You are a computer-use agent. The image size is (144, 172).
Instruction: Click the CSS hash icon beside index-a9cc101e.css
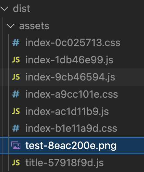(x=16, y=94)
